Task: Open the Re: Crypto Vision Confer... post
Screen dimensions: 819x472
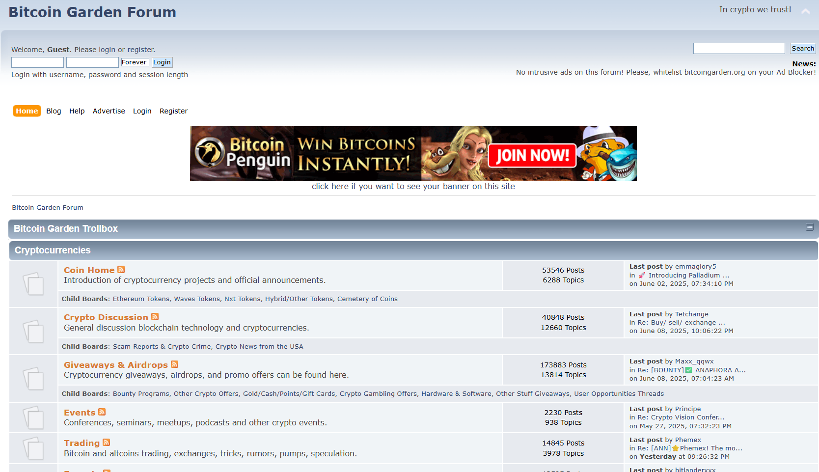Action: pyautogui.click(x=681, y=417)
